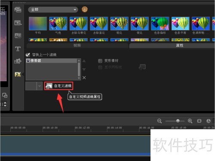Open the 全部 filter category dropdown
Image resolution: width=215 pixels, height=161 pixels.
click(53, 10)
